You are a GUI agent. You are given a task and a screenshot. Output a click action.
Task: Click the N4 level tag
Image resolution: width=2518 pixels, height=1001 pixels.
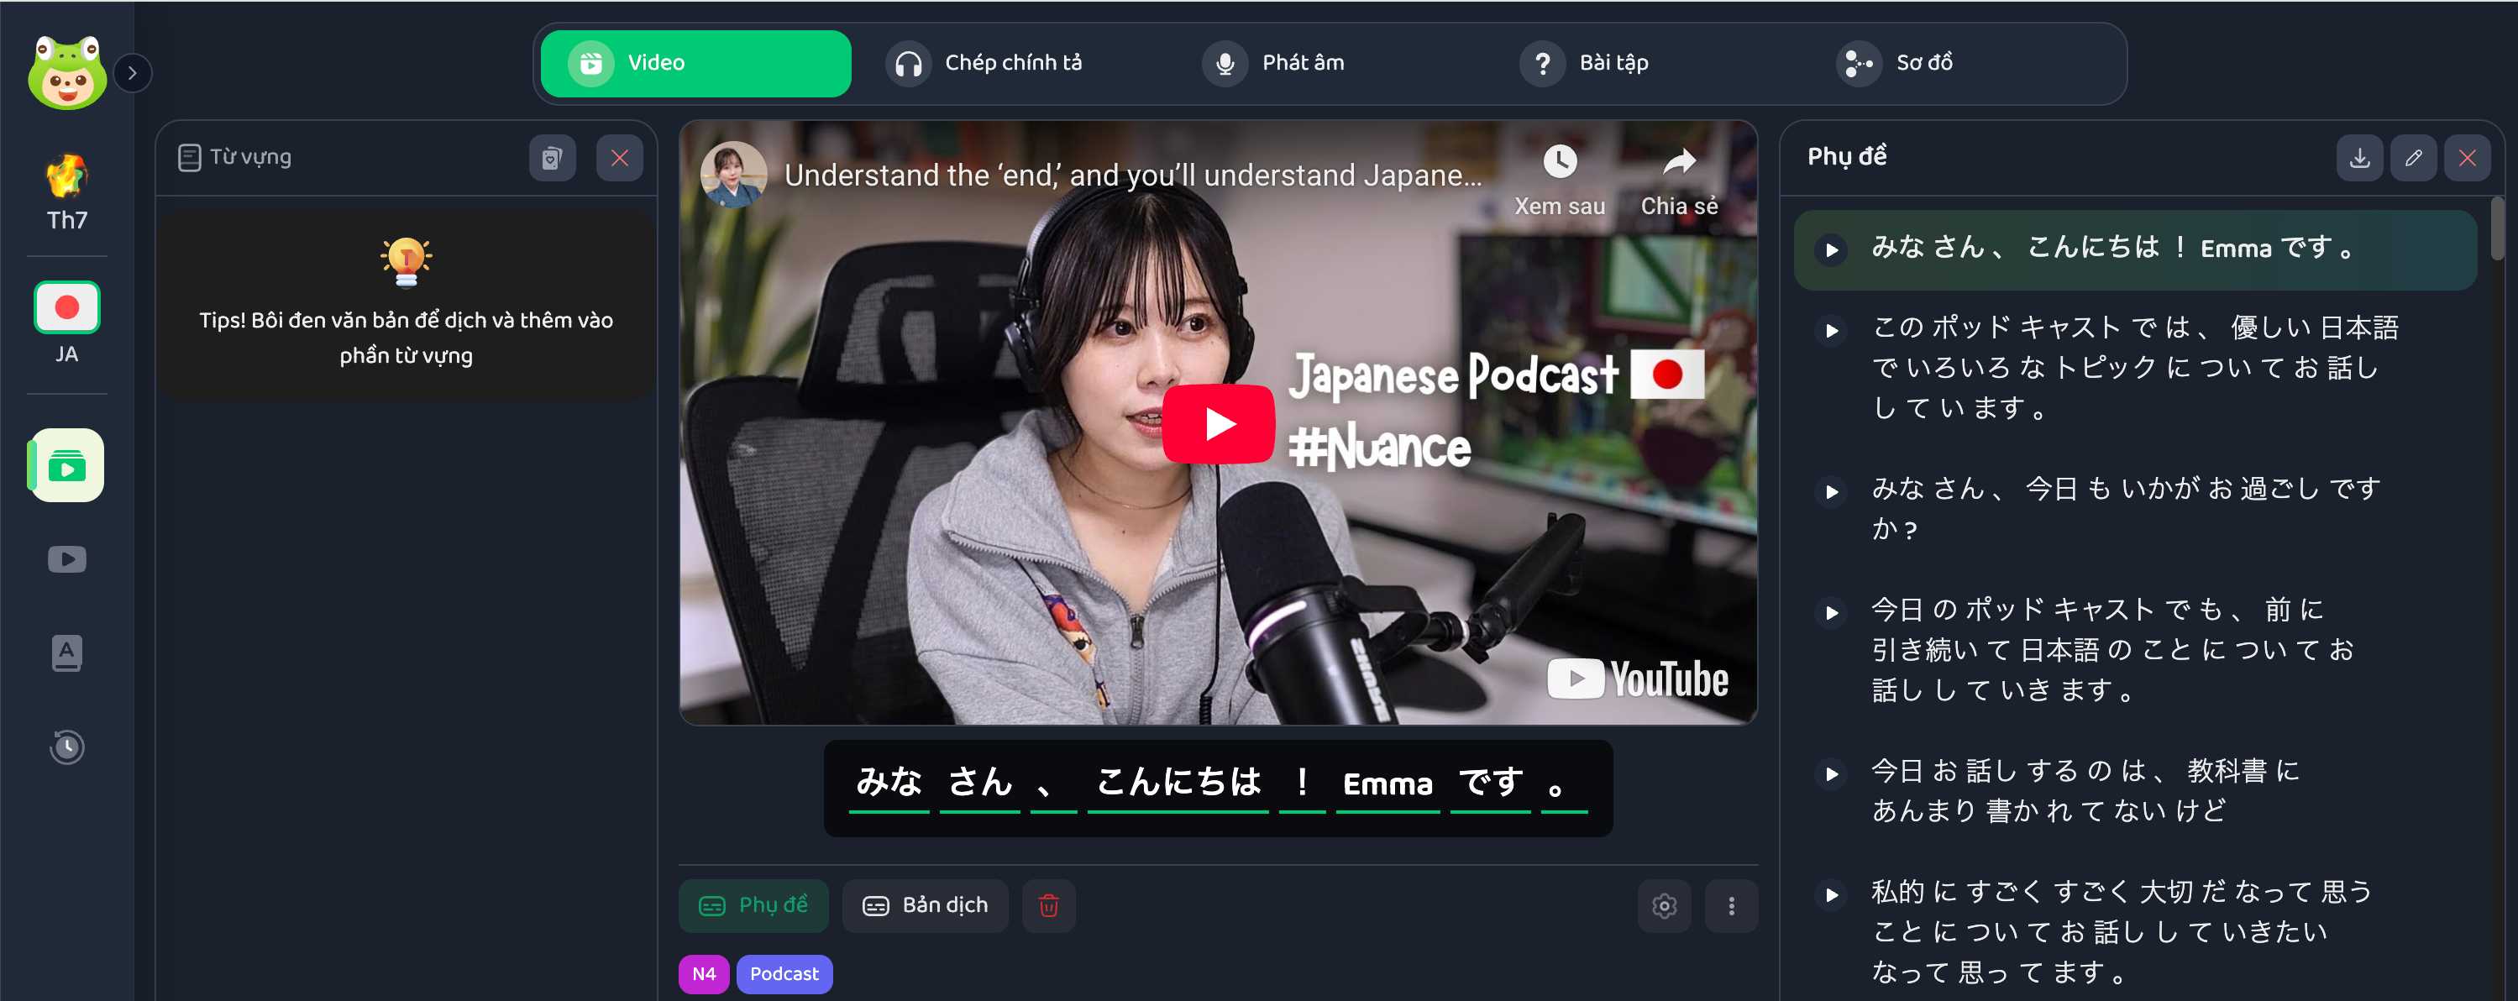[703, 973]
